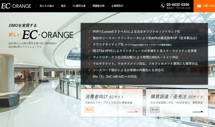Click checkmark beside RESTful API化 line
This screenshot has width=215, height=127.
pos(89,51)
